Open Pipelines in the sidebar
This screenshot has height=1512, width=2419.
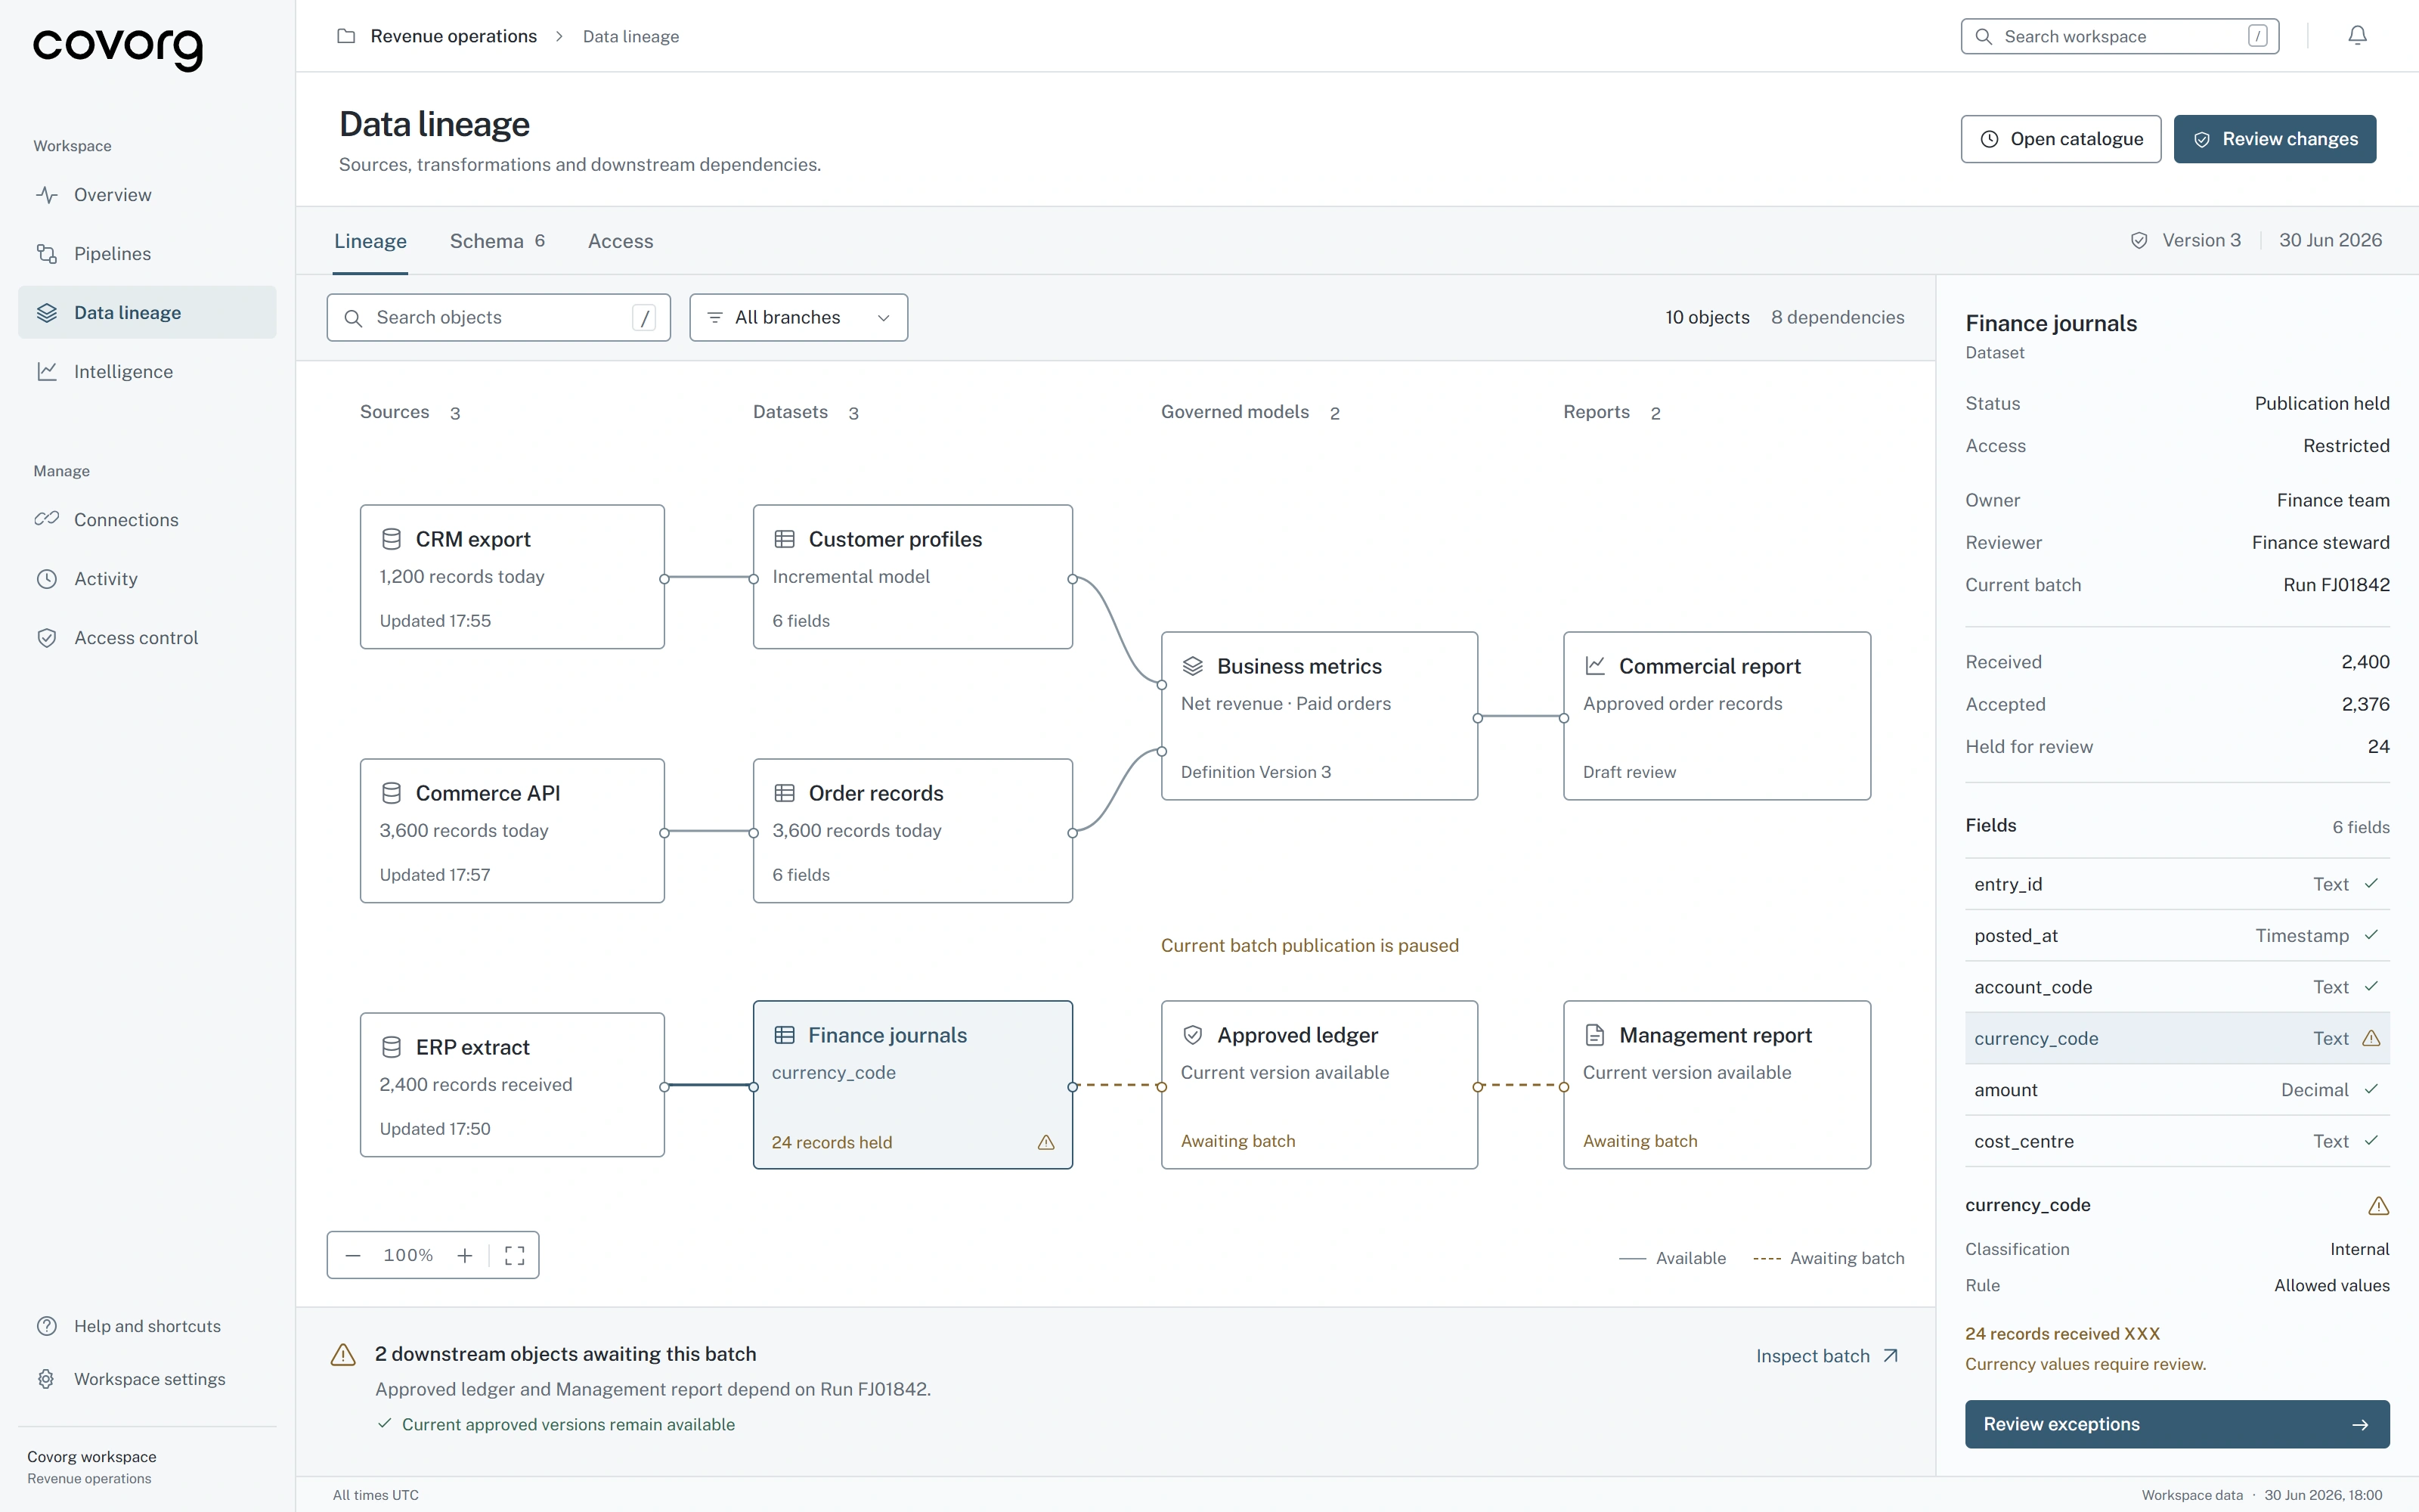pos(147,253)
